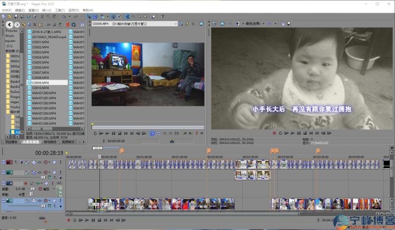Pause playback in trimmer transport
The image size is (395, 230).
[x=114, y=133]
